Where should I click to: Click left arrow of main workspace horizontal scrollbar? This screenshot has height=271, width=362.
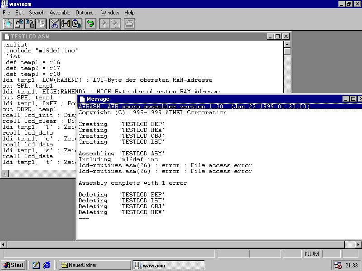pyautogui.click(x=4, y=244)
